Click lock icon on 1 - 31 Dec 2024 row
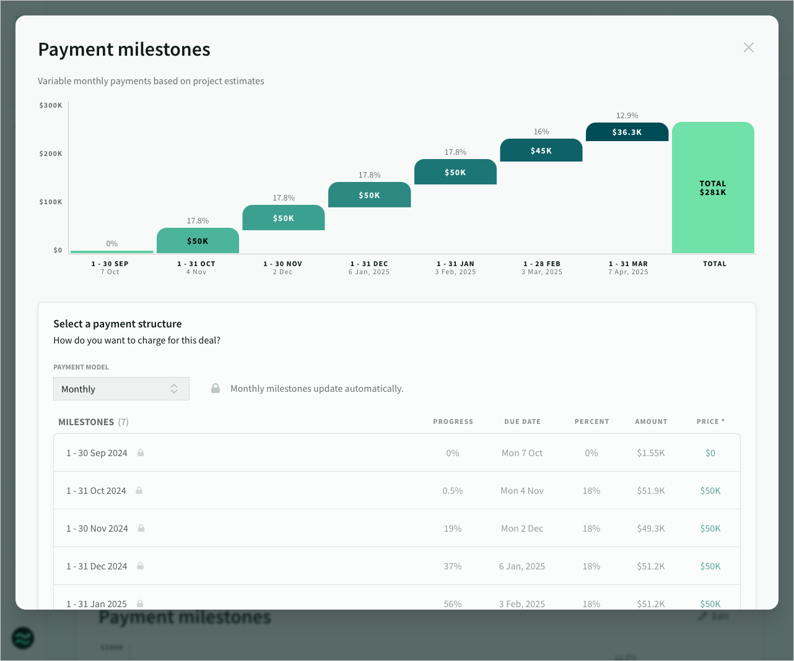Screen dimensions: 794x661 (x=141, y=566)
